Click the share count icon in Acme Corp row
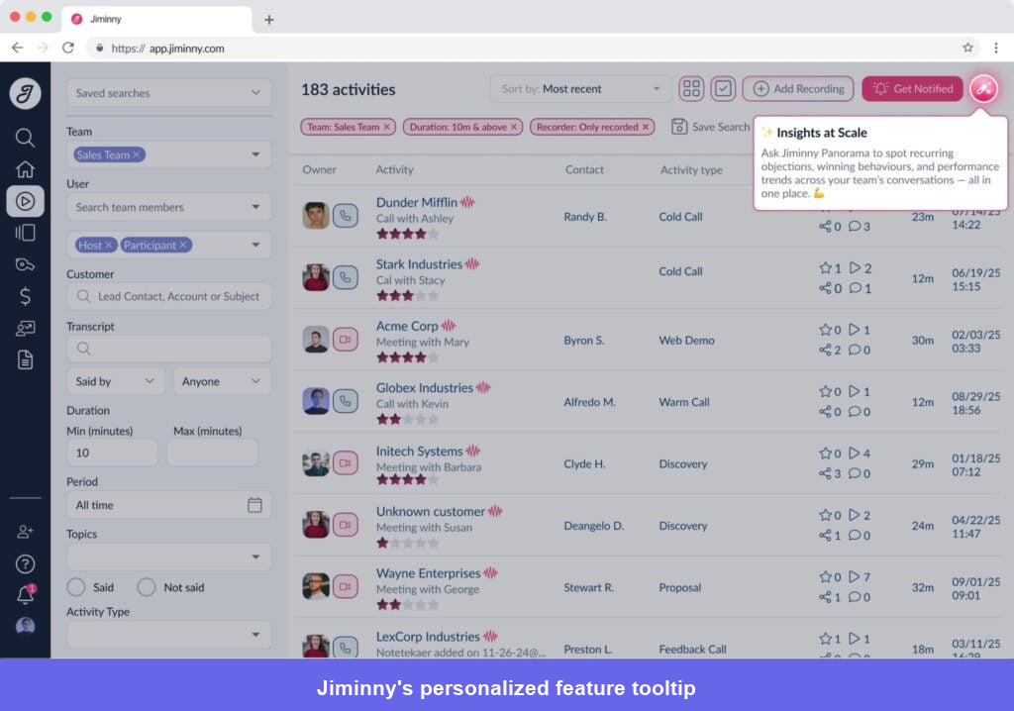Screen dimensions: 1014x711 pos(825,350)
